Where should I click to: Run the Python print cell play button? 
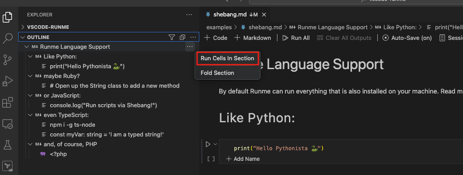click(x=208, y=144)
